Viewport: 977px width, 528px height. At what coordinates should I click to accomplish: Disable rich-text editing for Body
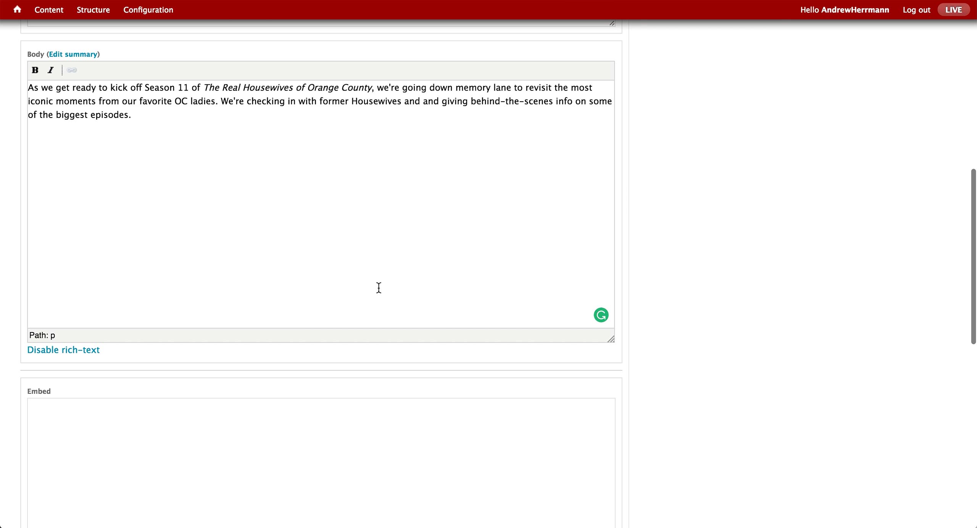point(63,350)
